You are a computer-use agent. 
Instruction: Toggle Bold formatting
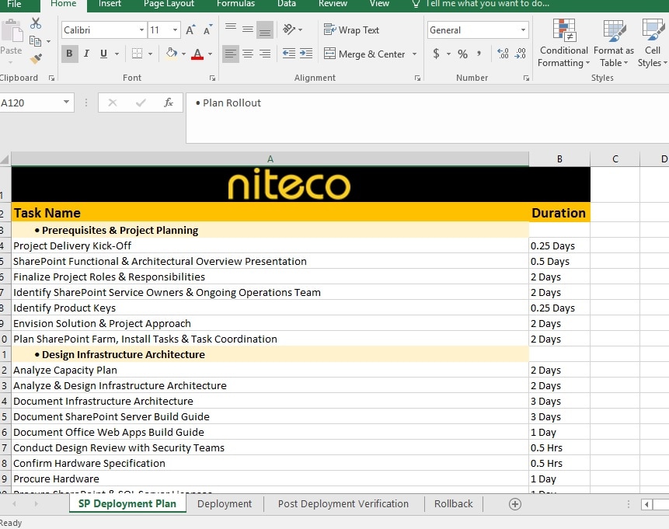click(69, 54)
